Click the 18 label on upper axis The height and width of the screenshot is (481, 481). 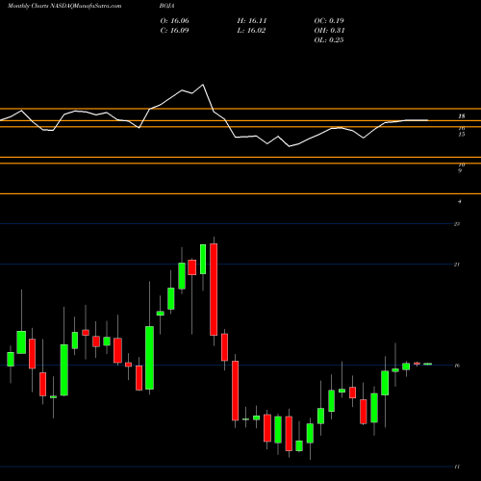[x=462, y=116]
